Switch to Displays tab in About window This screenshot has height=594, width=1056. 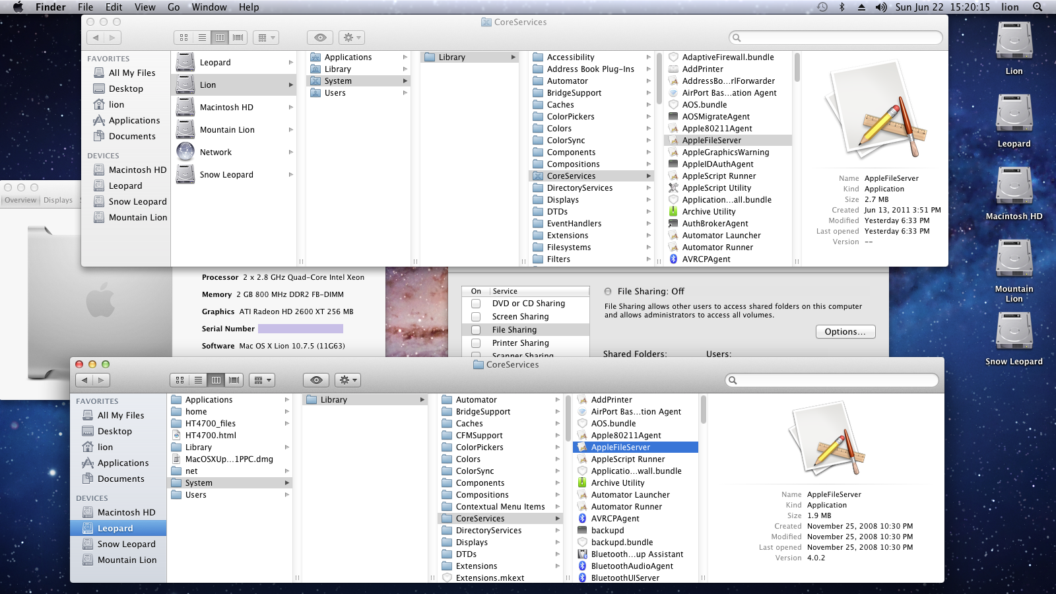[x=58, y=200]
